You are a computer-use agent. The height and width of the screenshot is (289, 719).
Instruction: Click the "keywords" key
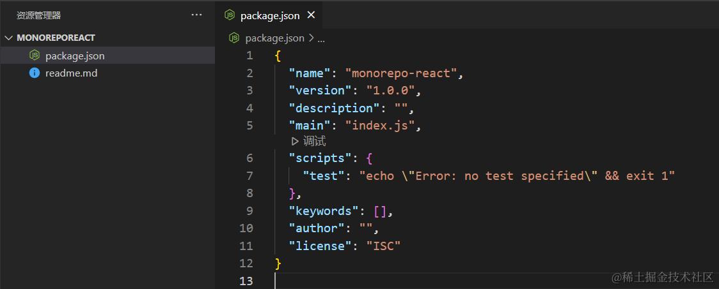(324, 211)
